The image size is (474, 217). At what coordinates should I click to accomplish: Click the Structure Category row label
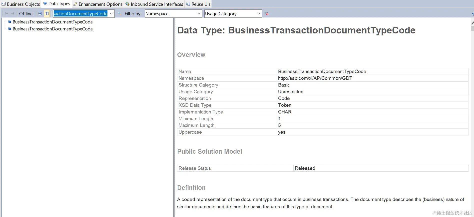198,85
